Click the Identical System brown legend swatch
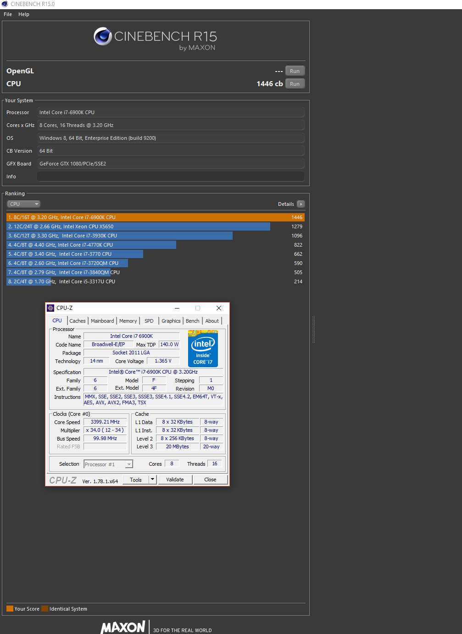462x634 pixels. [45, 609]
